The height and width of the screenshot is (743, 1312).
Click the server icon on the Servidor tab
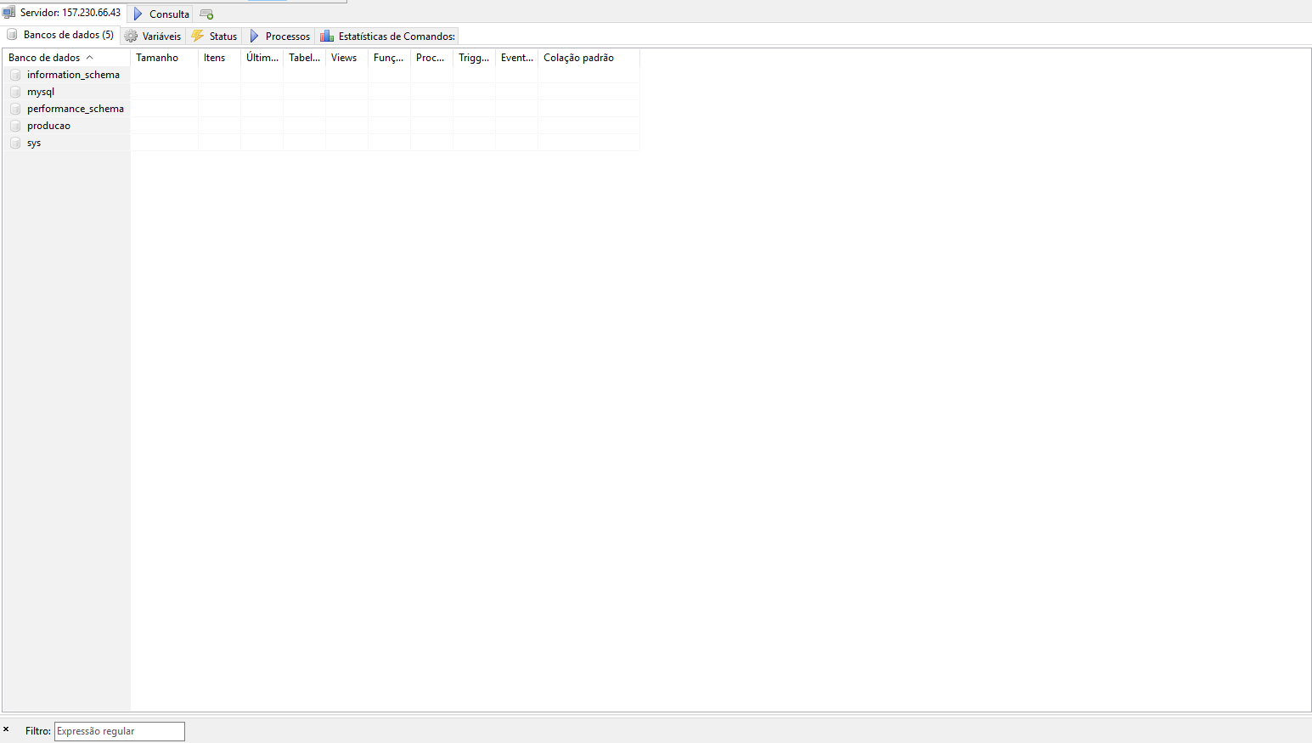(x=10, y=13)
